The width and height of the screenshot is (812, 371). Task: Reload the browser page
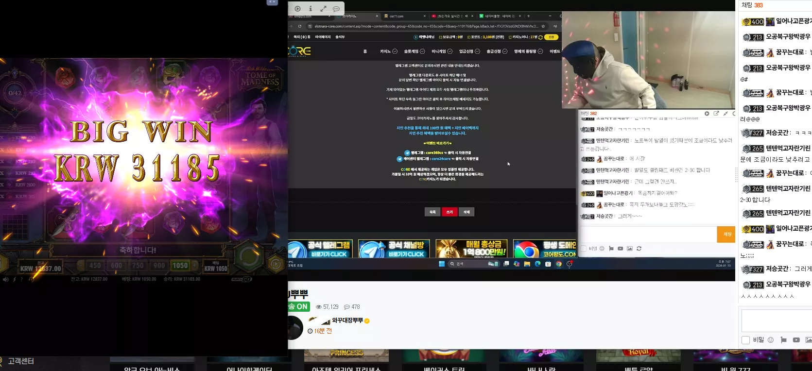click(x=300, y=26)
